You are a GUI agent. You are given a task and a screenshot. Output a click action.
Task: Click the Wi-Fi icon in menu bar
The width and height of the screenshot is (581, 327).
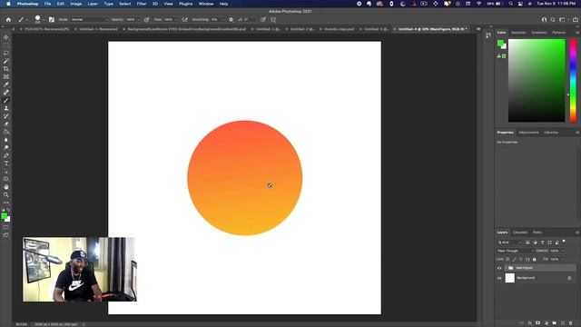(478, 4)
